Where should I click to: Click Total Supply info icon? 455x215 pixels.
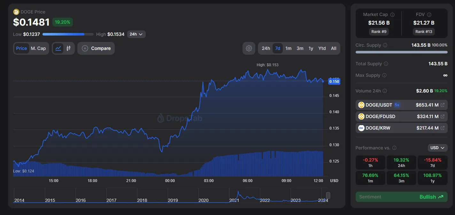386,64
